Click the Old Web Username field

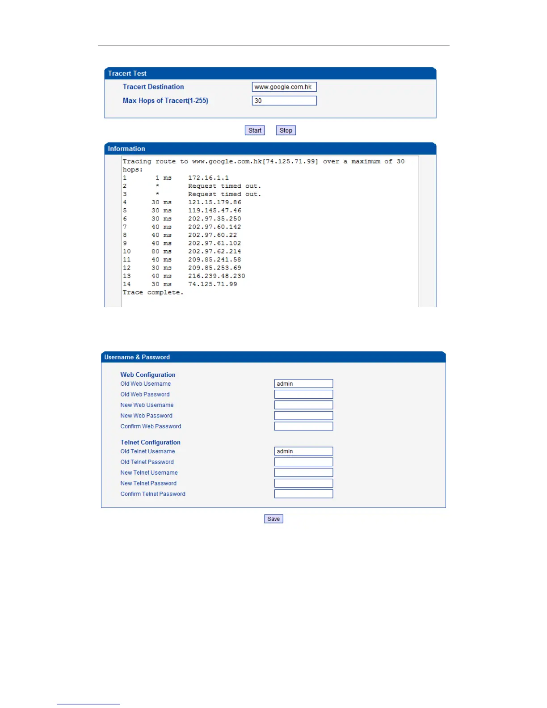[x=303, y=383]
